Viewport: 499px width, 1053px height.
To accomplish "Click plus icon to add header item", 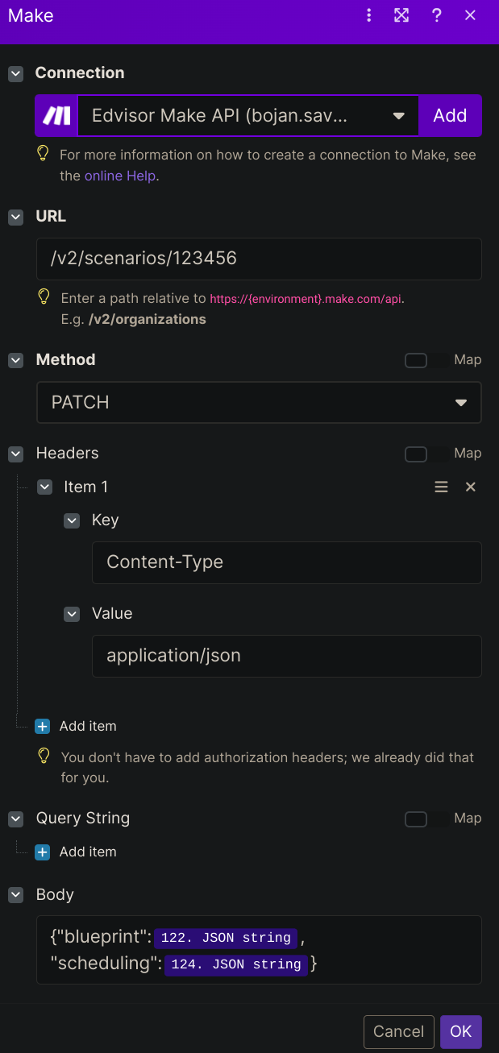I will 43,726.
